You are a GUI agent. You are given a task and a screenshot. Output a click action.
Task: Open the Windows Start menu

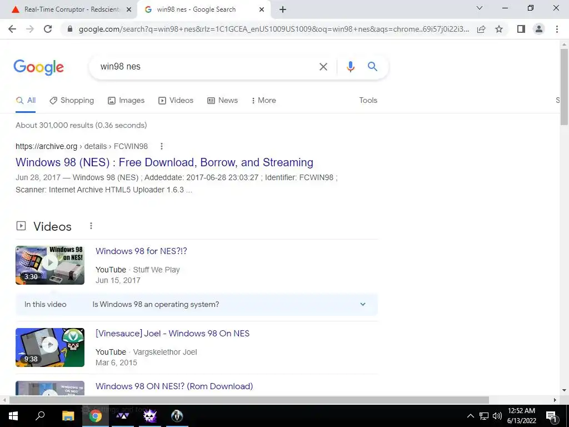[13, 416]
